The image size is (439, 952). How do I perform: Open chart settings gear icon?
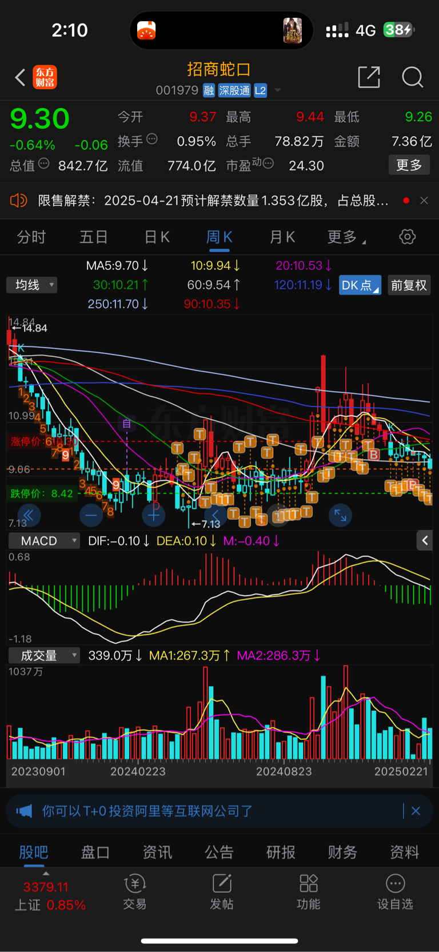[x=408, y=237]
